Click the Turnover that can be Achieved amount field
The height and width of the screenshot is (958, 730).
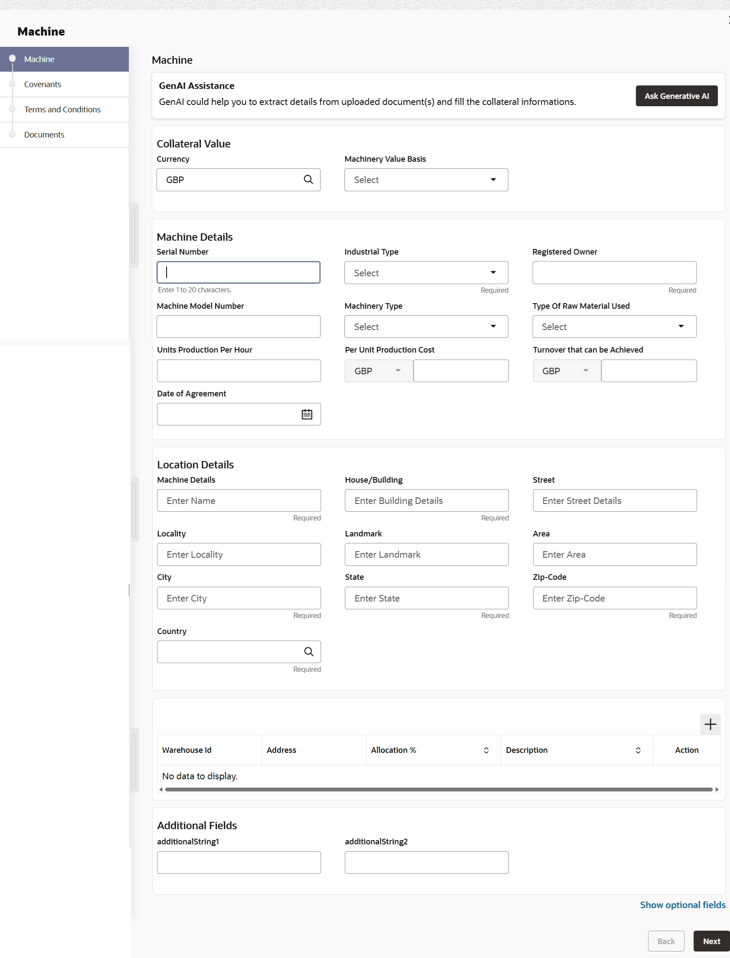tap(649, 371)
